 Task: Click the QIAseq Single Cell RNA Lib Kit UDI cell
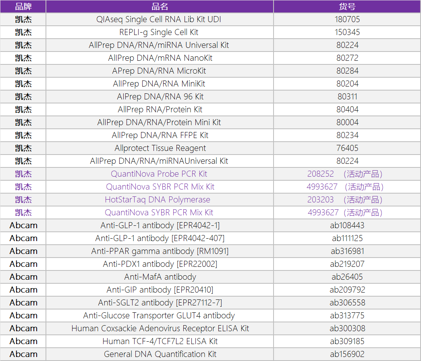(x=160, y=19)
